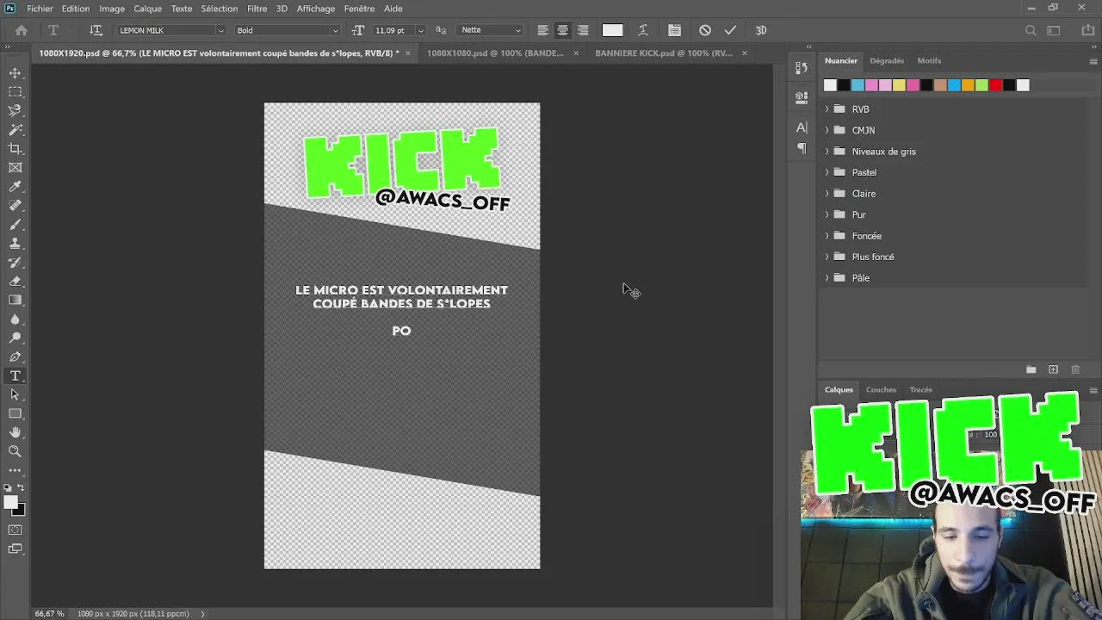Screen dimensions: 1102x620
Task: Select the Eraser tool
Action: click(15, 282)
